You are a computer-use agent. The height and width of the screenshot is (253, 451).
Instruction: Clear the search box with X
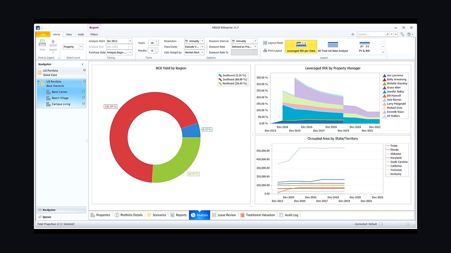point(396,34)
